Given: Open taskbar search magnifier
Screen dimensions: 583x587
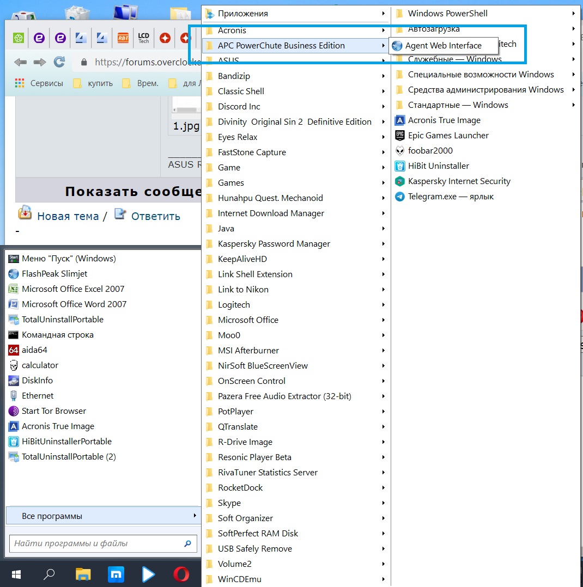Looking at the screenshot, I should 49,574.
